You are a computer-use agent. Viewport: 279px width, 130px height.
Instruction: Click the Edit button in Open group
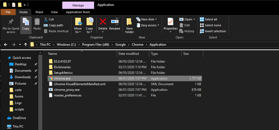pyautogui.click(x=185, y=25)
